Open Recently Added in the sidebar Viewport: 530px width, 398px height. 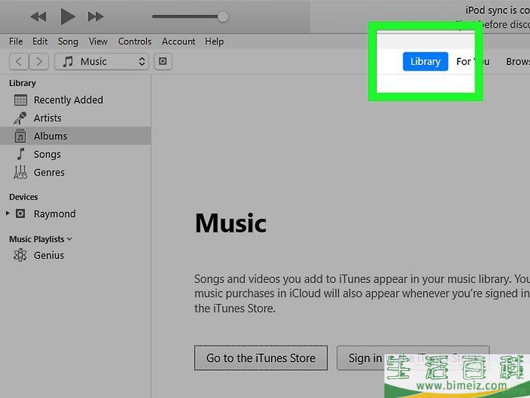68,100
